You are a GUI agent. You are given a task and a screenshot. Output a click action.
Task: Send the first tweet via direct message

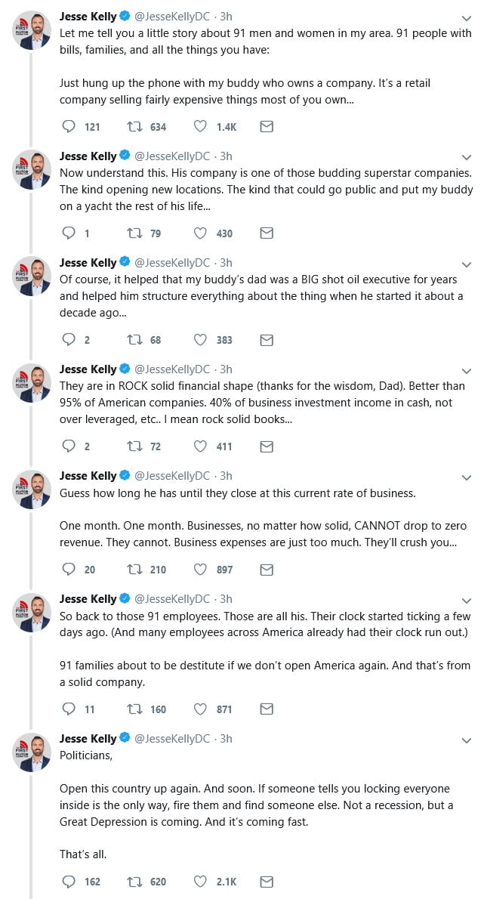[267, 127]
